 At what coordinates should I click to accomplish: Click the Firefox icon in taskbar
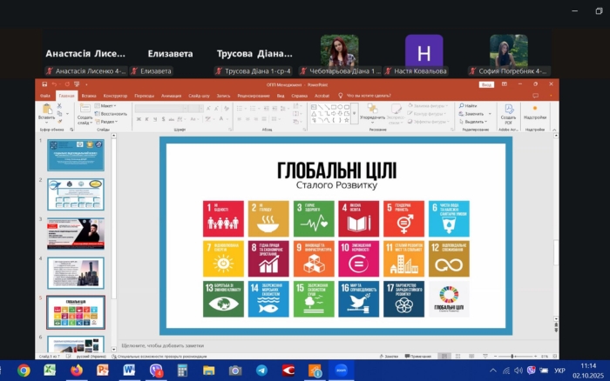tap(76, 370)
